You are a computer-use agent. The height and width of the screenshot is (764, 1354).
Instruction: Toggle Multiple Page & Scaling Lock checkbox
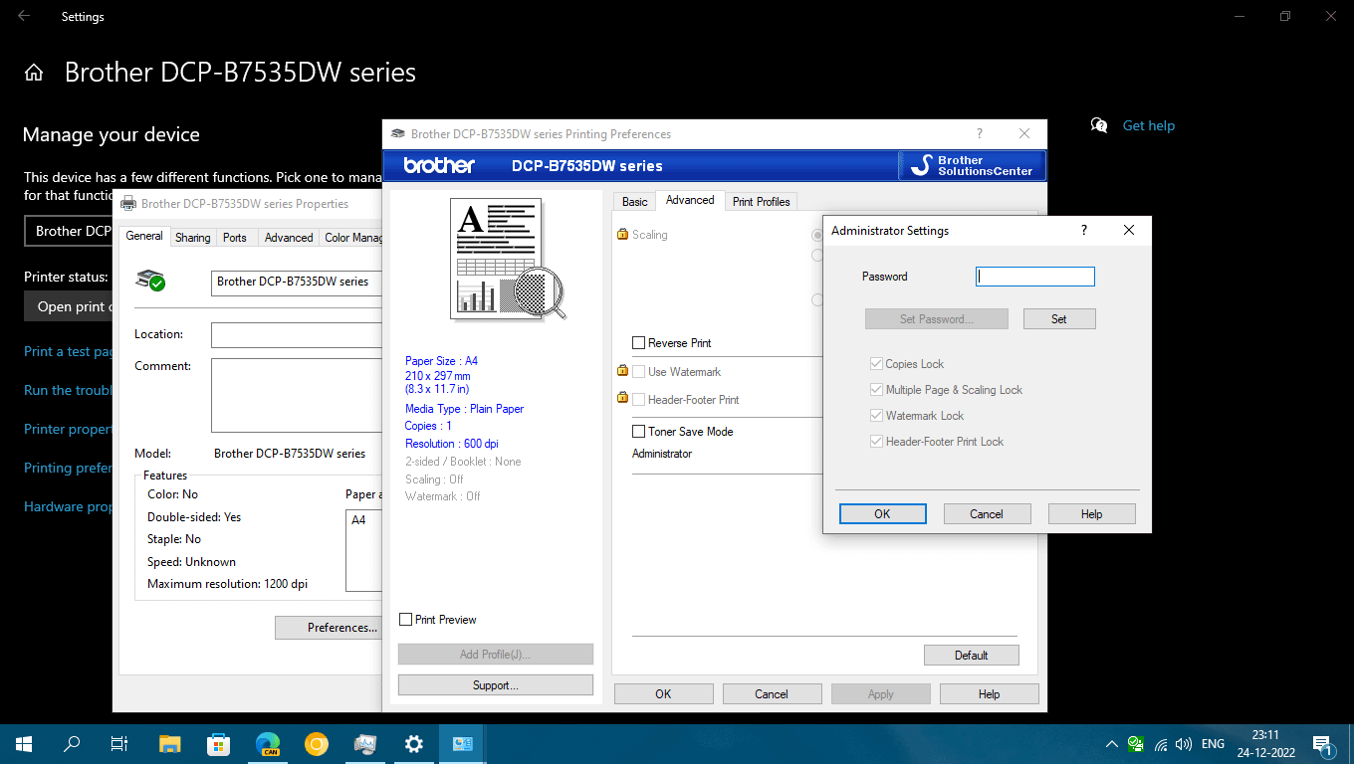coord(876,390)
